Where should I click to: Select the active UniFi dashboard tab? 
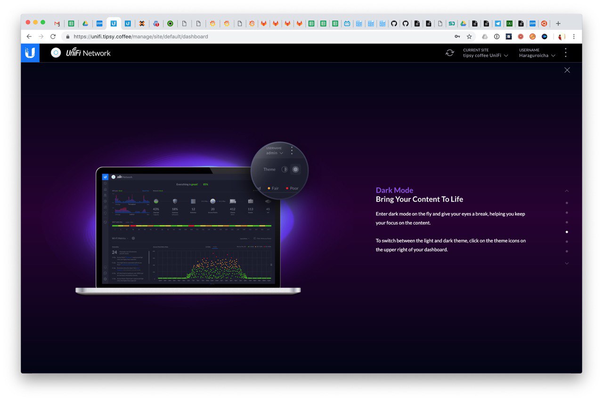[x=114, y=23]
